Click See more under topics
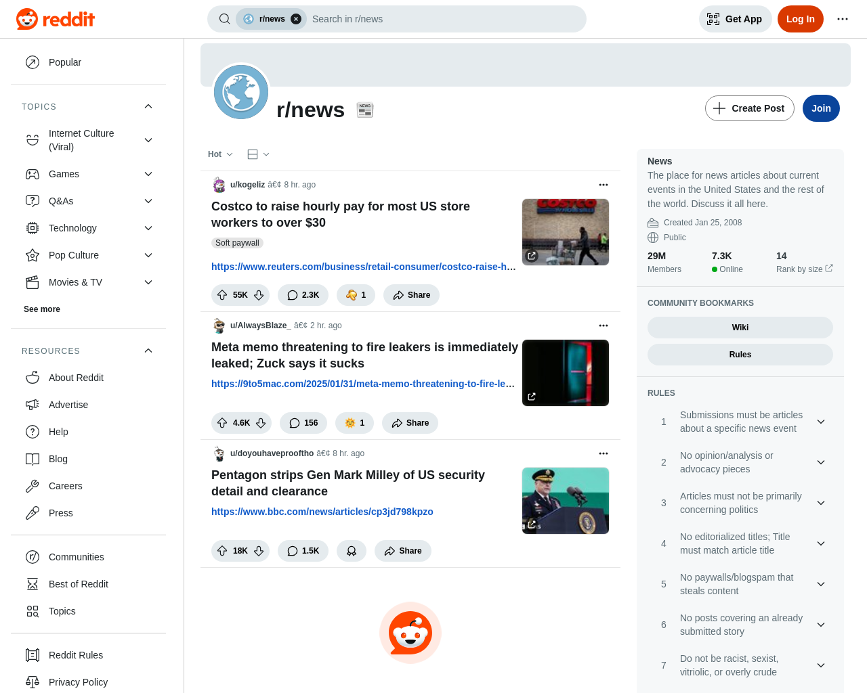 point(42,309)
